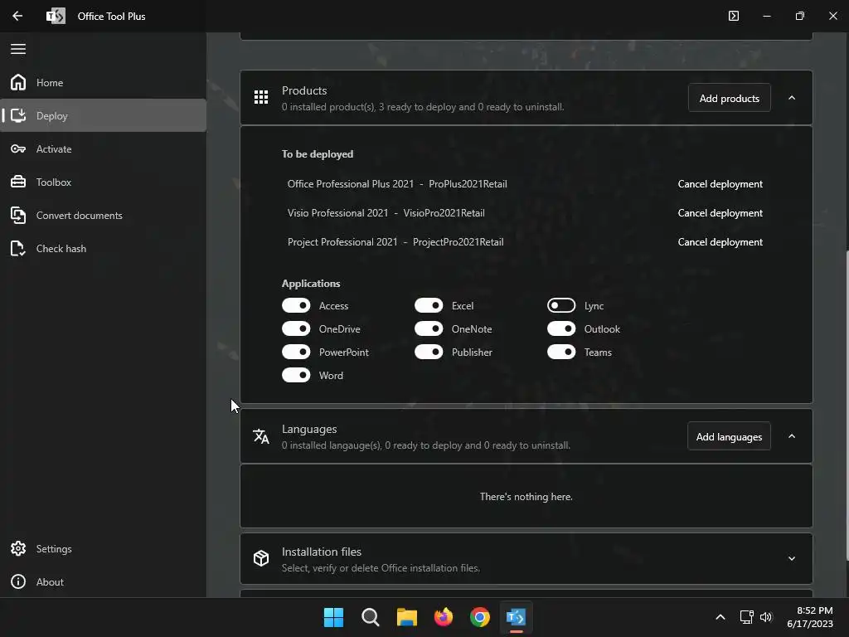Viewport: 849px width, 637px height.
Task: Click the Check hash file icon
Action: pos(18,248)
